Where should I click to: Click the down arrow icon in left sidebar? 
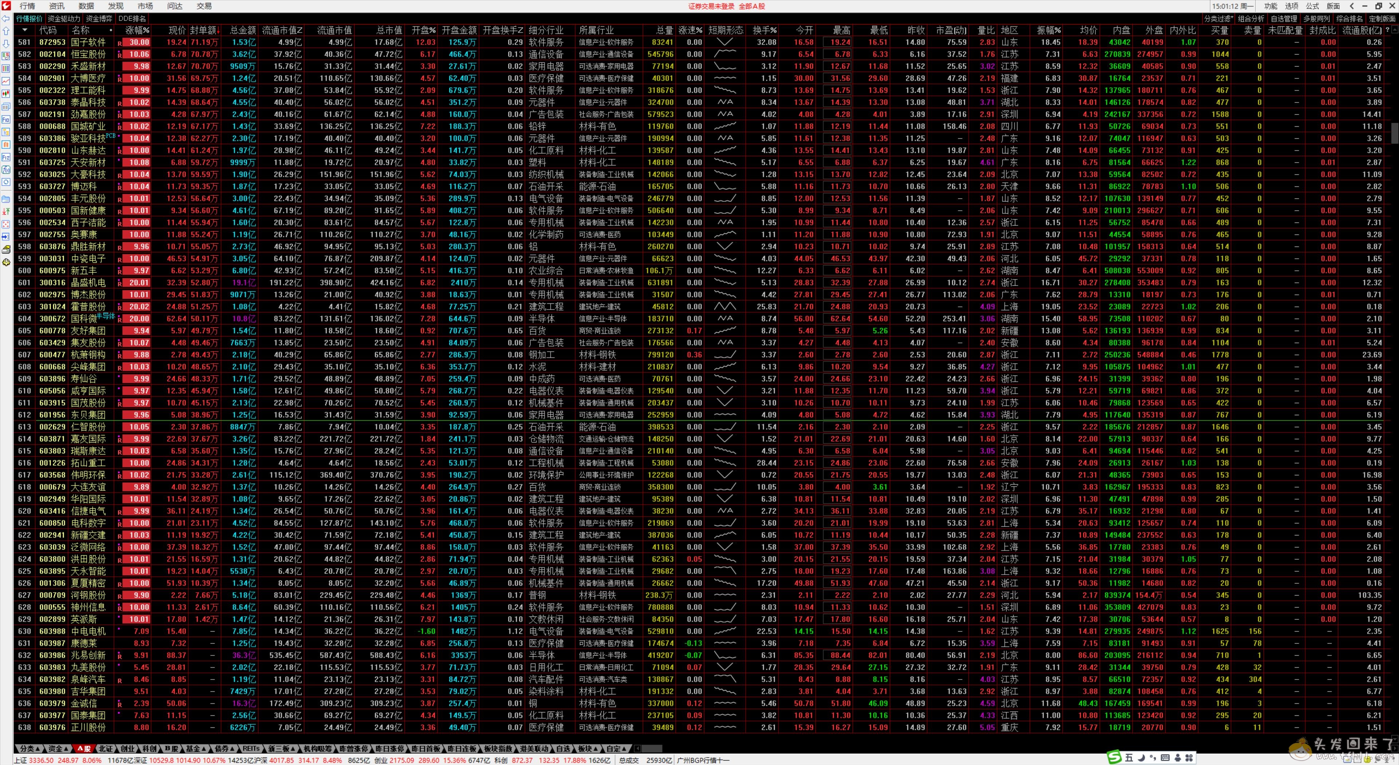(6, 43)
